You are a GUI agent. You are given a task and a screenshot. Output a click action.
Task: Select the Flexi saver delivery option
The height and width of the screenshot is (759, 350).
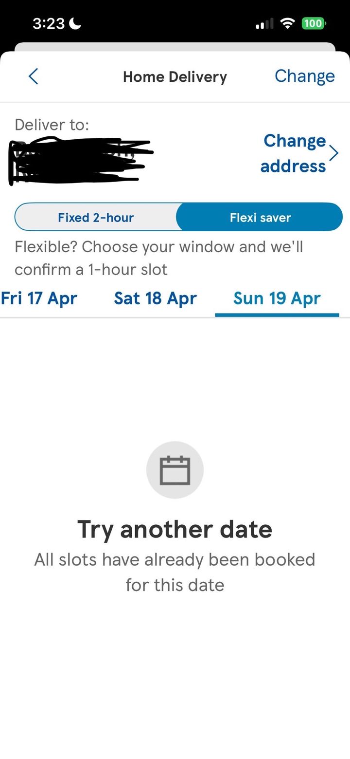[x=260, y=217]
